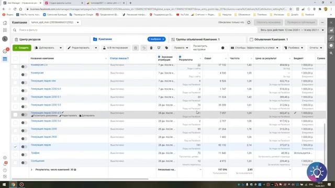Viewport: 335px width, 188px height.
Task: Open the Правила dropdown
Action: (x=181, y=48)
